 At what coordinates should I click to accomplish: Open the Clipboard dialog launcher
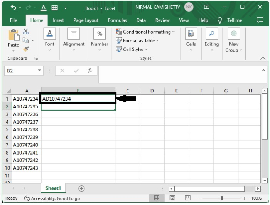tap(36, 59)
